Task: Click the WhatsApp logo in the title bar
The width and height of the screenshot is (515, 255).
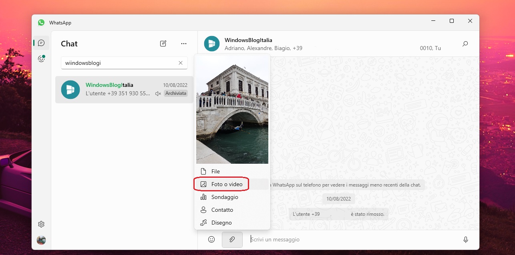Action: coord(41,22)
